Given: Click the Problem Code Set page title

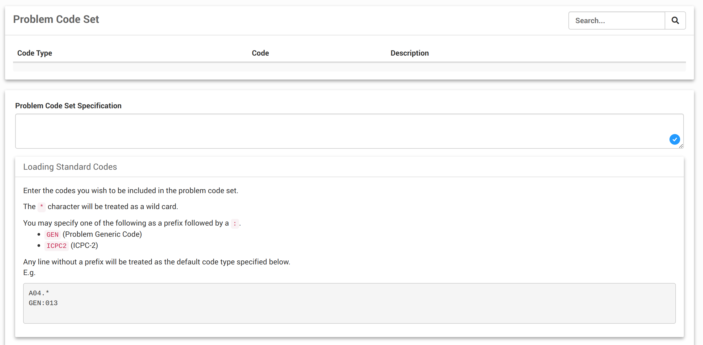Looking at the screenshot, I should [x=56, y=19].
